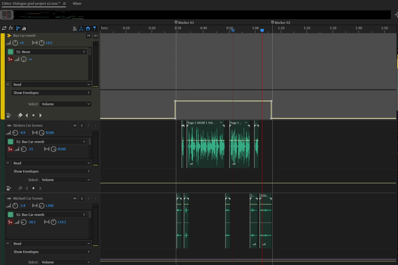This screenshot has width=398, height=265.
Task: Open the Inputs/Outputs view icon
Action: pos(4,28)
